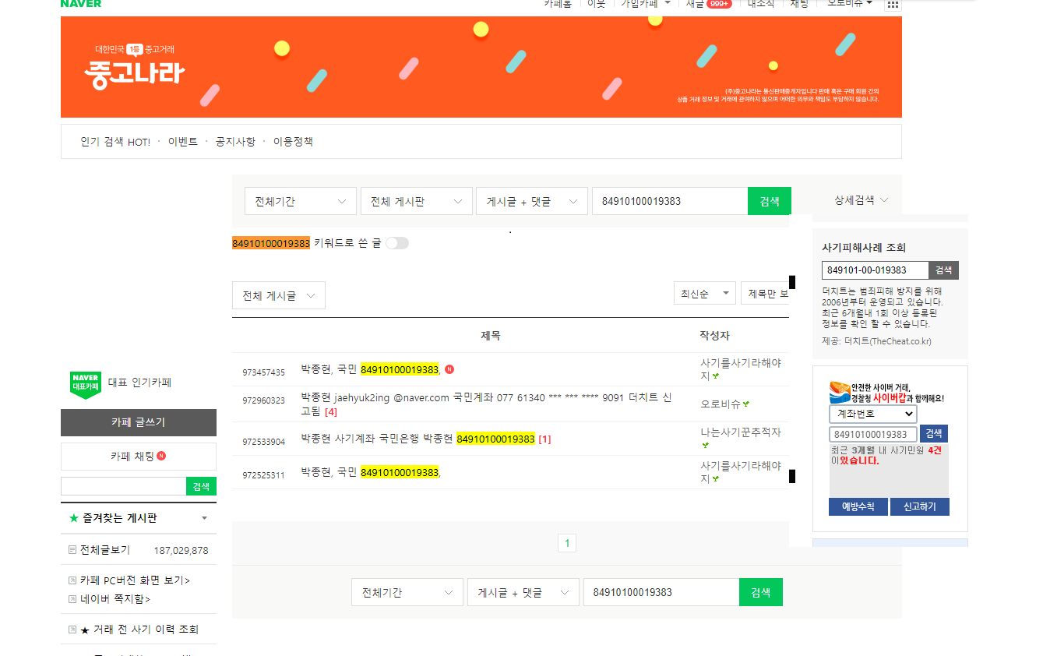
Task: Expand the 즐겨찾는 게시판 section
Action: [204, 518]
